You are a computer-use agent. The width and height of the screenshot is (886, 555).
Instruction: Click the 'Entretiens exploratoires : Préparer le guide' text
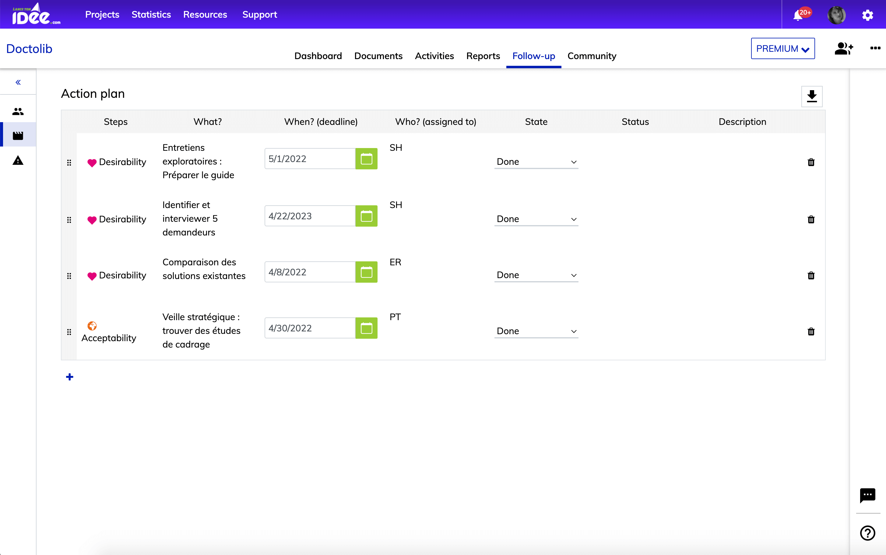(198, 161)
